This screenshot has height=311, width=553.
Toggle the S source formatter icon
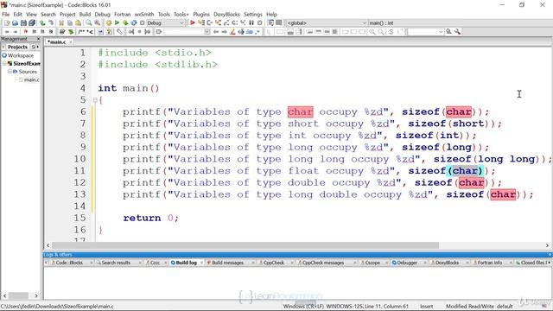pyautogui.click(x=391, y=32)
